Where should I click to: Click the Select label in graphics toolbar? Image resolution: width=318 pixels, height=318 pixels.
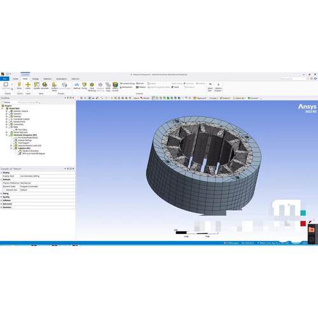[x=136, y=98]
